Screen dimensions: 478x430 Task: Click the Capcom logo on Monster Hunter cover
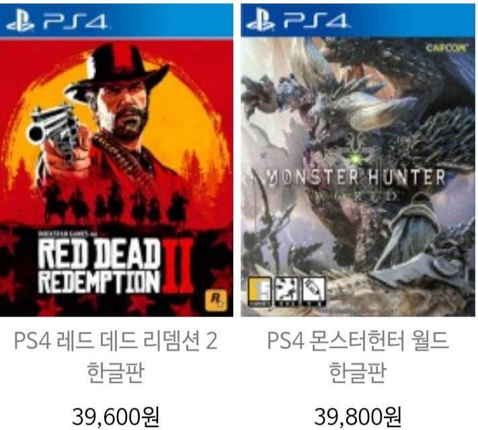click(446, 48)
